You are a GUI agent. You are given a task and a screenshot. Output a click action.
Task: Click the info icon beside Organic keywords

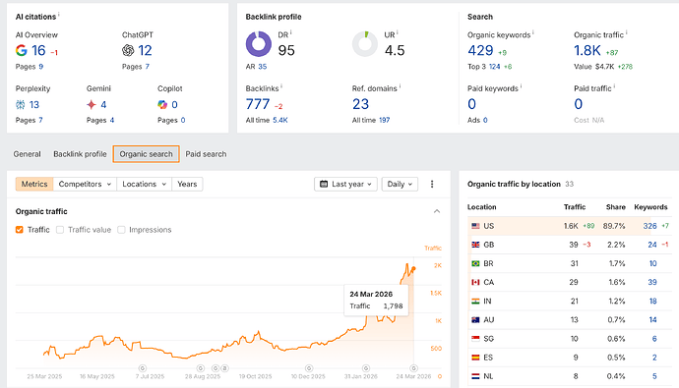coord(533,32)
